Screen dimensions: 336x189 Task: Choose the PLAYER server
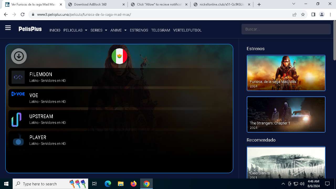(x=119, y=140)
